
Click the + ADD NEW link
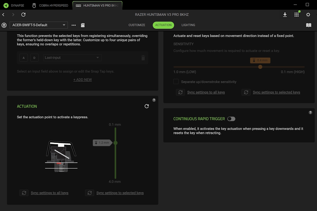click(82, 80)
